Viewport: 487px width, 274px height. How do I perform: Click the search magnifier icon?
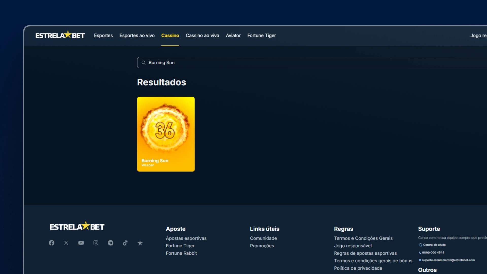(x=144, y=62)
